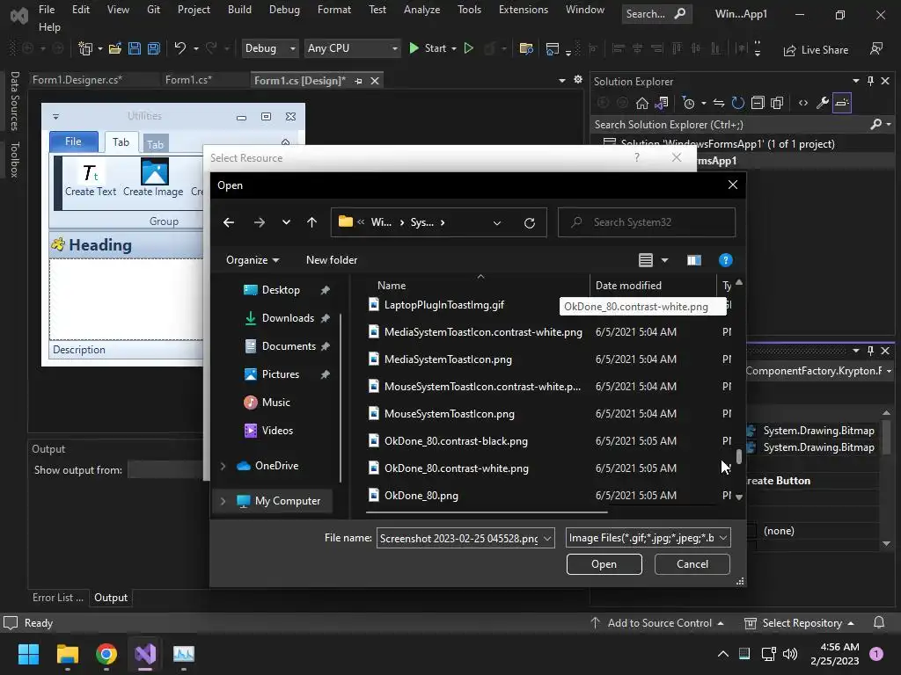Switch to the Form1.cs* tab

click(188, 80)
